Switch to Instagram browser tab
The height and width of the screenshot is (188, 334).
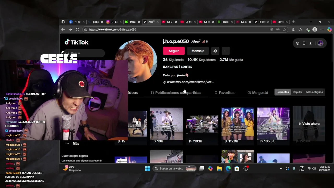click(x=114, y=22)
